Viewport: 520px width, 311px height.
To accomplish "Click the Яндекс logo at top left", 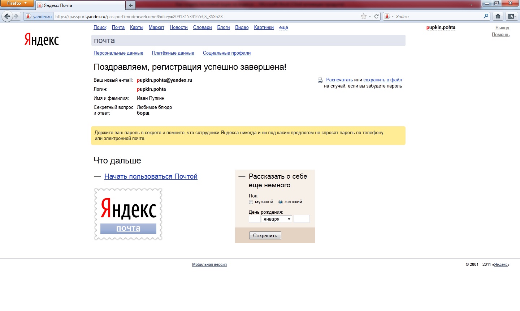I will point(42,39).
